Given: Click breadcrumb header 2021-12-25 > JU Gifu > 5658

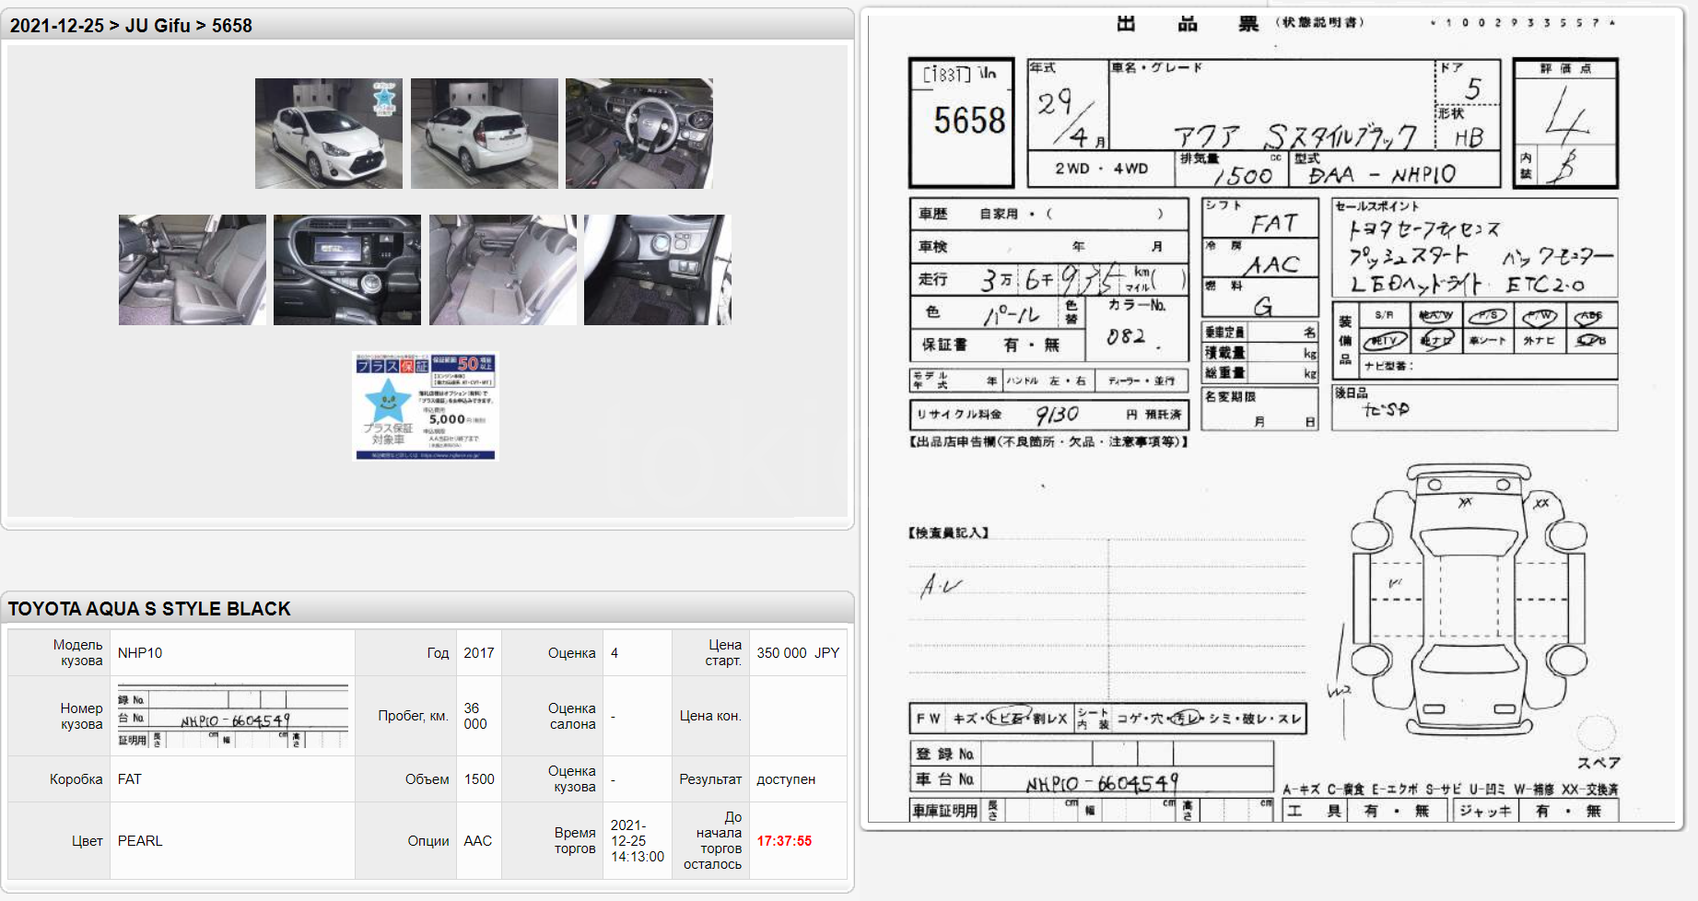Looking at the screenshot, I should pos(131,26).
